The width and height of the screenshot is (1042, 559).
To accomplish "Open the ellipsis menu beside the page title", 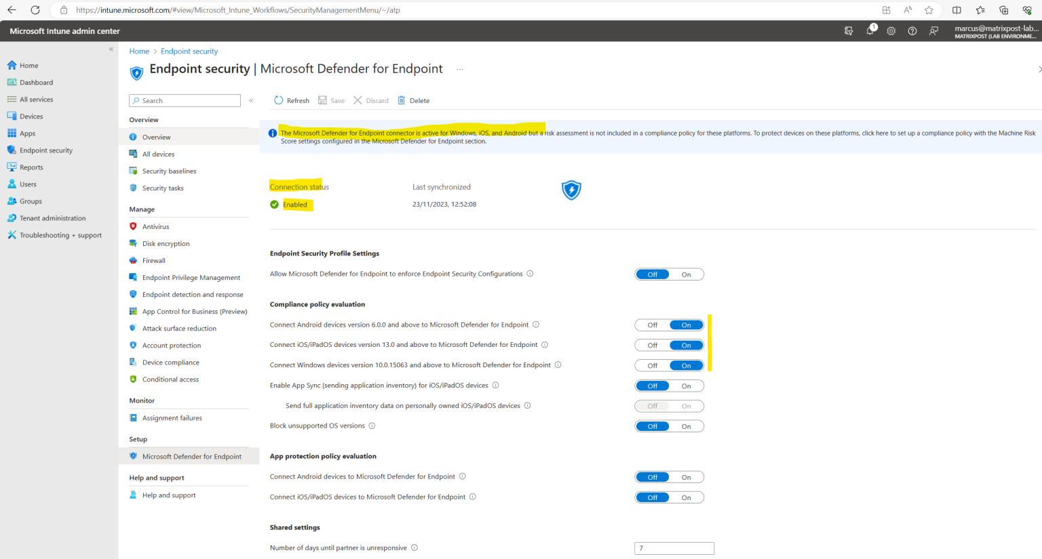I will tap(459, 68).
